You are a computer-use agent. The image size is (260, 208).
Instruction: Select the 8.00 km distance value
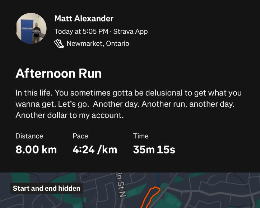point(36,150)
